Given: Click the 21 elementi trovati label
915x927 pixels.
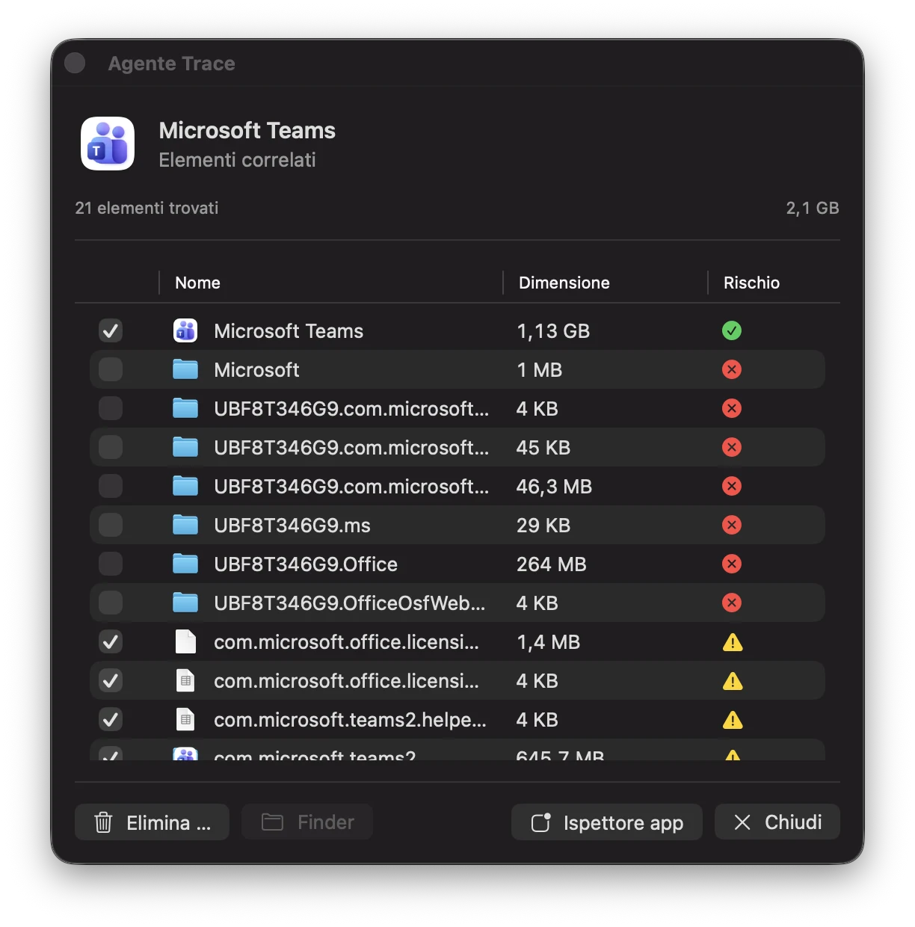Looking at the screenshot, I should tap(147, 208).
